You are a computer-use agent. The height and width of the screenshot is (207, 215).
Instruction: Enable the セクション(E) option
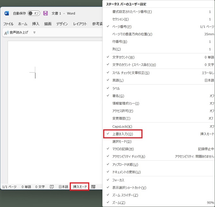(x=159, y=19)
